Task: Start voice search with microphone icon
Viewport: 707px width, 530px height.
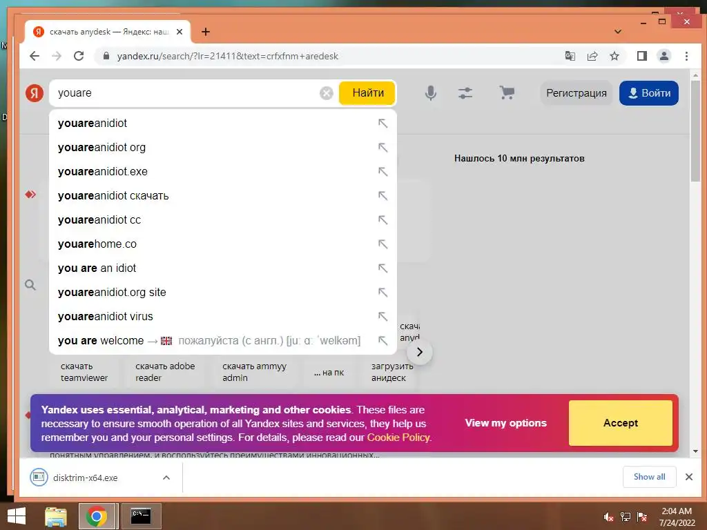Action: tap(431, 93)
